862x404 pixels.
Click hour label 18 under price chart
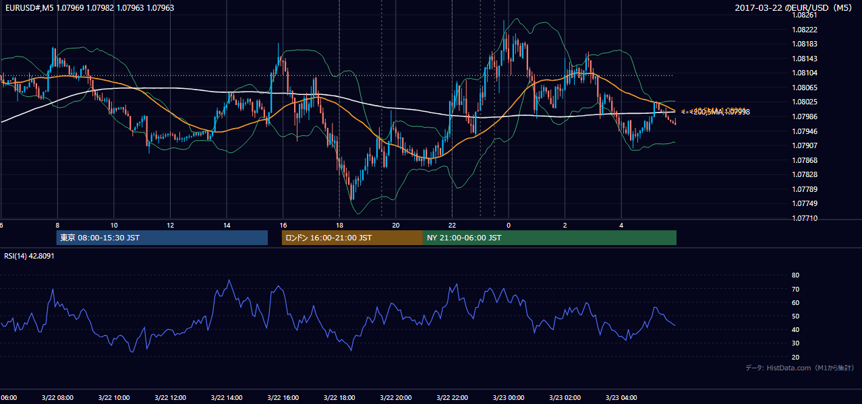pos(340,226)
